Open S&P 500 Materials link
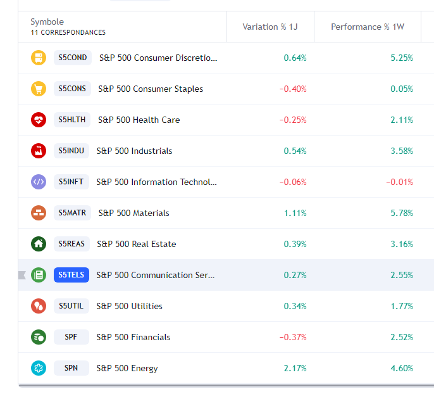 tap(133, 213)
